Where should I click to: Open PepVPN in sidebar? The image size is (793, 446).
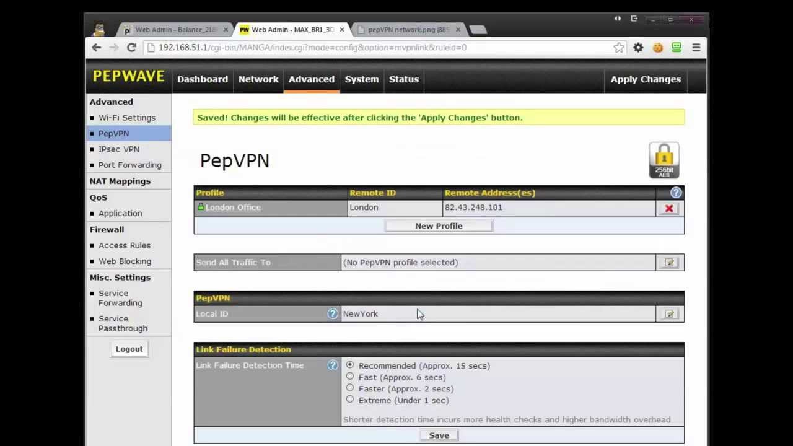tap(114, 133)
